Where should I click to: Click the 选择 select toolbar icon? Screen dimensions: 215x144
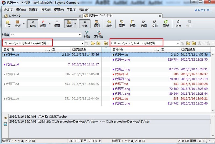[144, 24]
